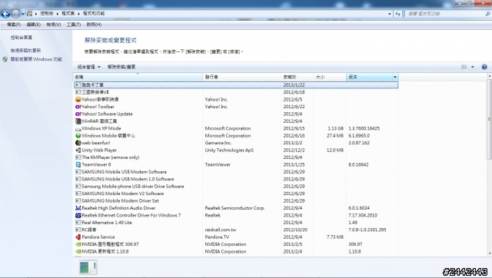Click the blue help question icon

[x=484, y=67]
